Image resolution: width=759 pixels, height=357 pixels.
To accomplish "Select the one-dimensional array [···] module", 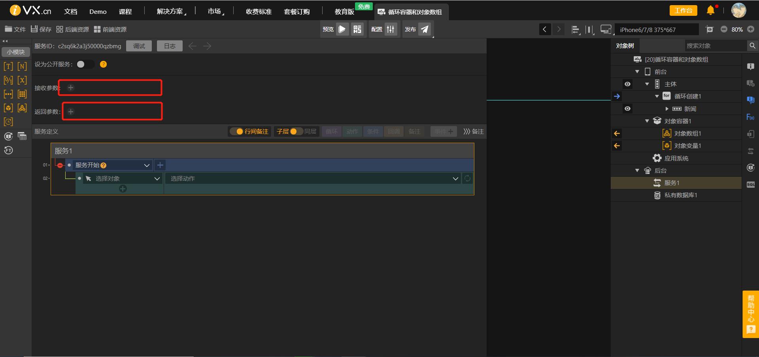I will (x=8, y=94).
